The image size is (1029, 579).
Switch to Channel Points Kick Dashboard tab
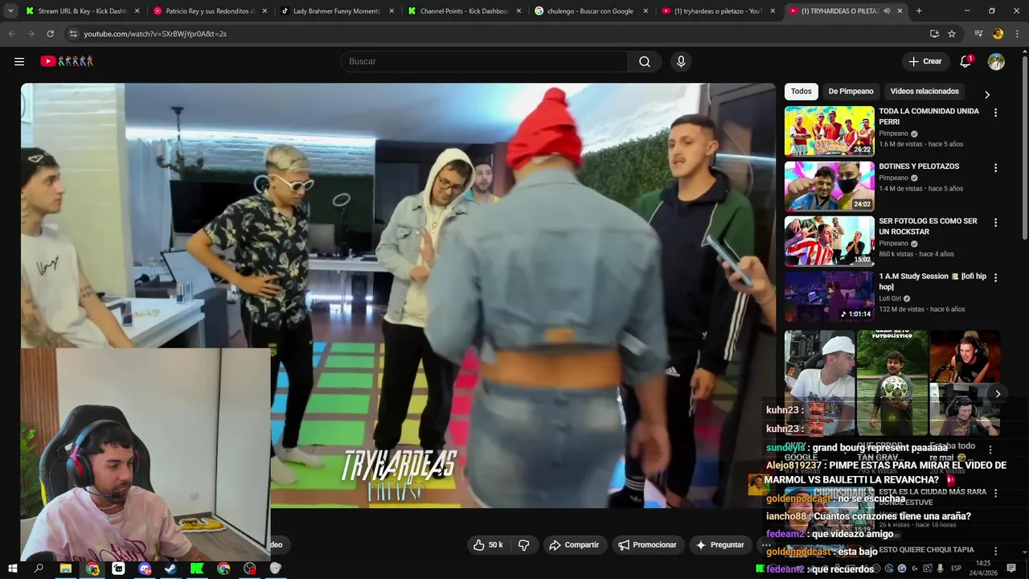pyautogui.click(x=464, y=11)
